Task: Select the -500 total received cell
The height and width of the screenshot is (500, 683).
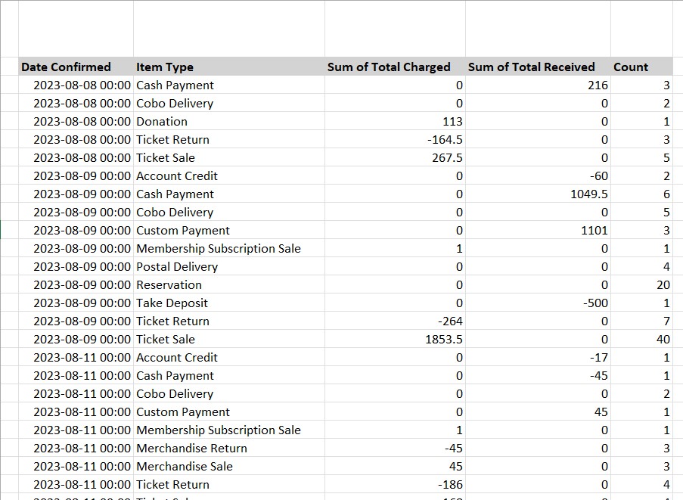Action: pos(538,303)
